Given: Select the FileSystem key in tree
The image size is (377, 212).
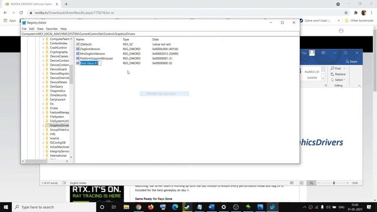Looking at the screenshot, I should 57,117.
